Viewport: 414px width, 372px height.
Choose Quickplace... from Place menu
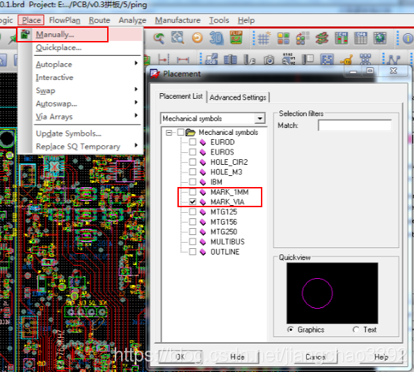coord(59,48)
